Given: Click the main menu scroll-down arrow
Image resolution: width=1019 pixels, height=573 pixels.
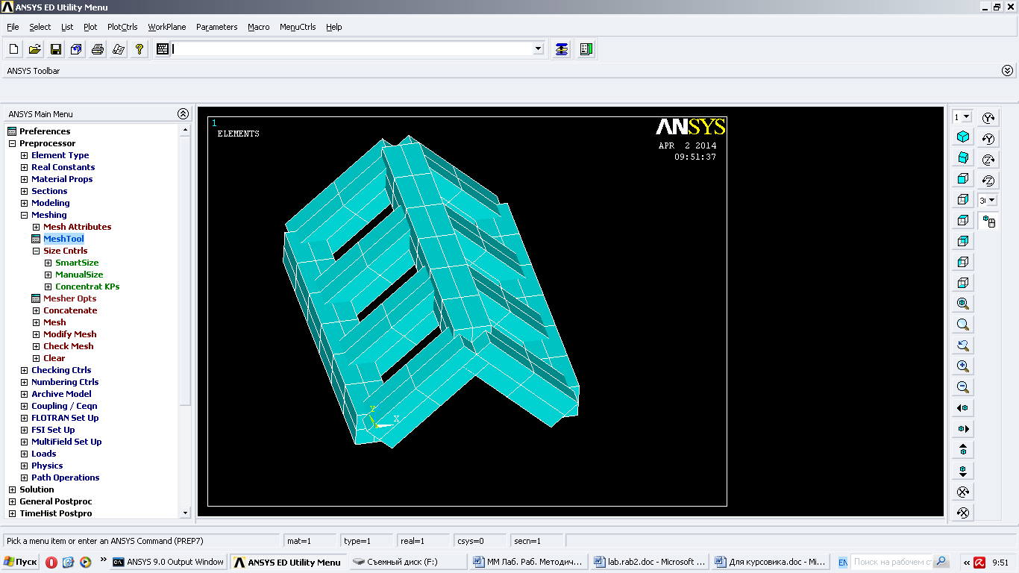Looking at the screenshot, I should click(186, 513).
